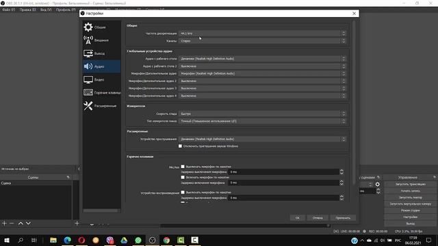Click Mic/Aux push-to-talk delay stepper arrows
The height and width of the screenshot is (246, 438).
point(342,182)
